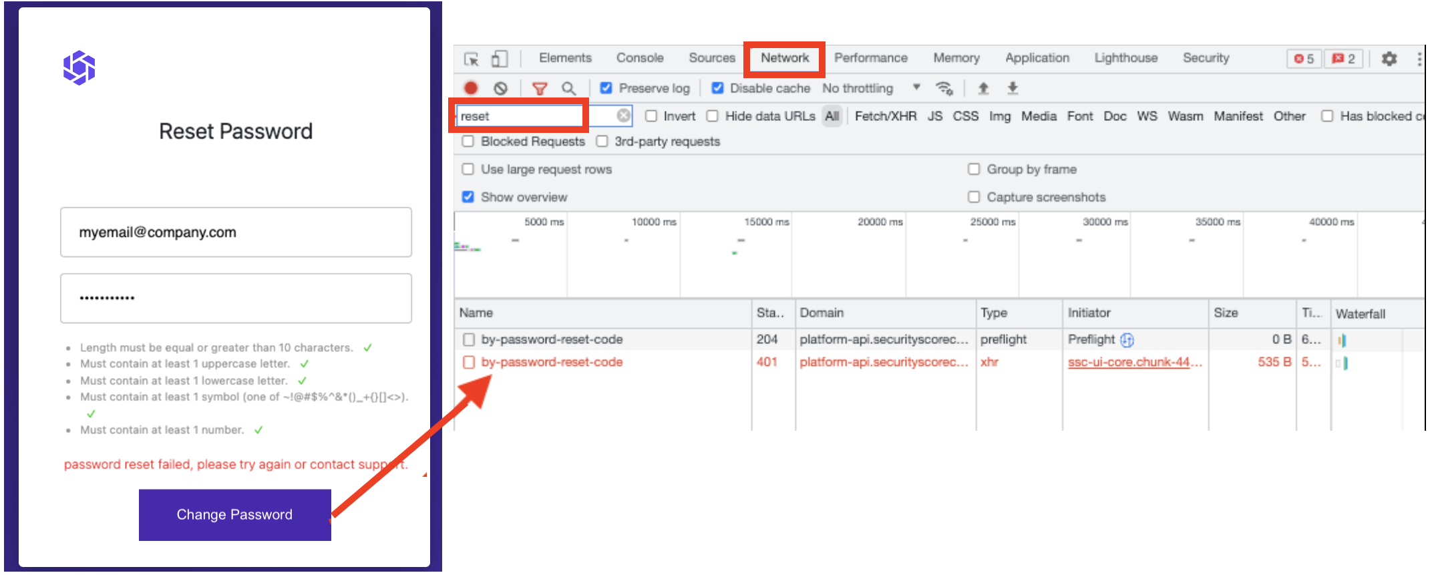Open the No throttling dropdown
This screenshot has height=575, width=1430.
coord(872,88)
